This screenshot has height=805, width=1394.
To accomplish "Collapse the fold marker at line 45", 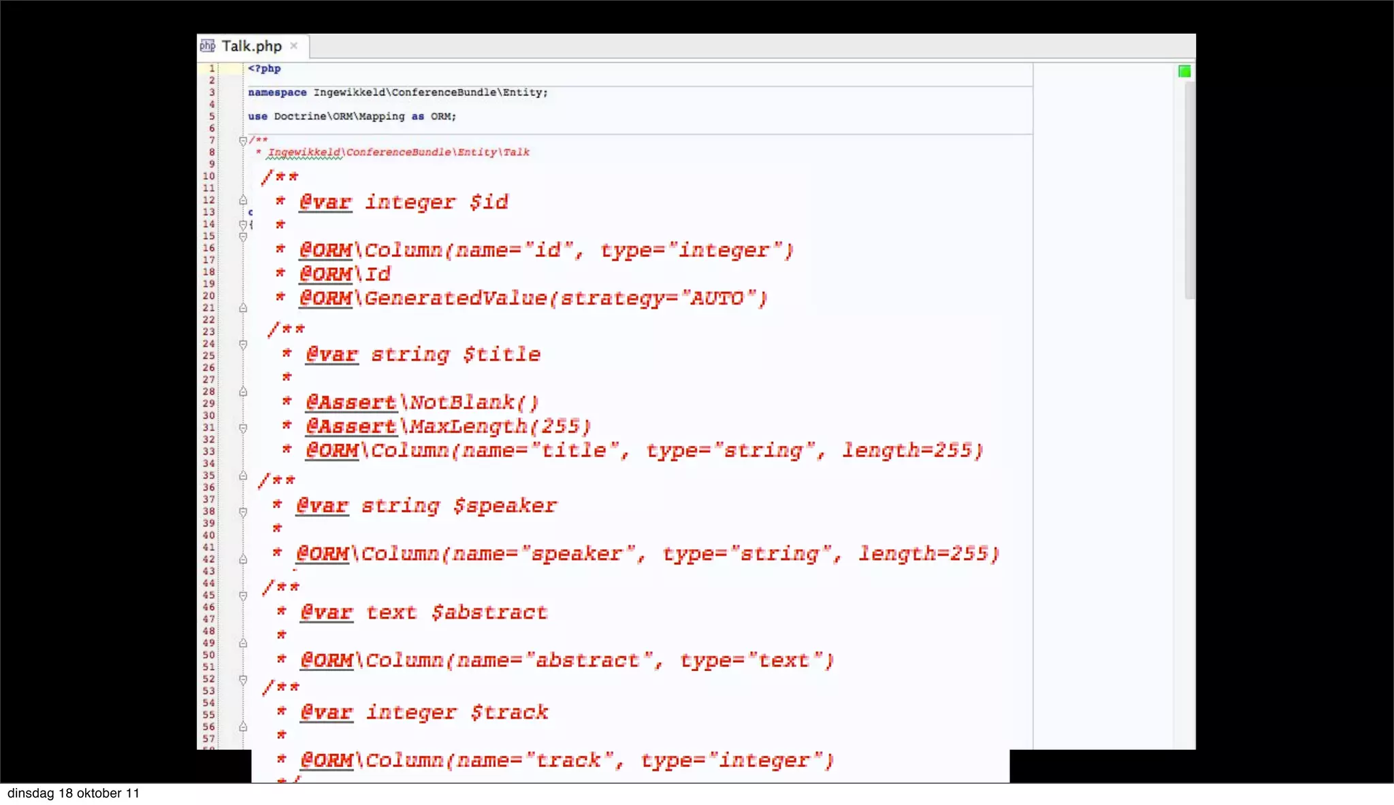I will point(243,596).
